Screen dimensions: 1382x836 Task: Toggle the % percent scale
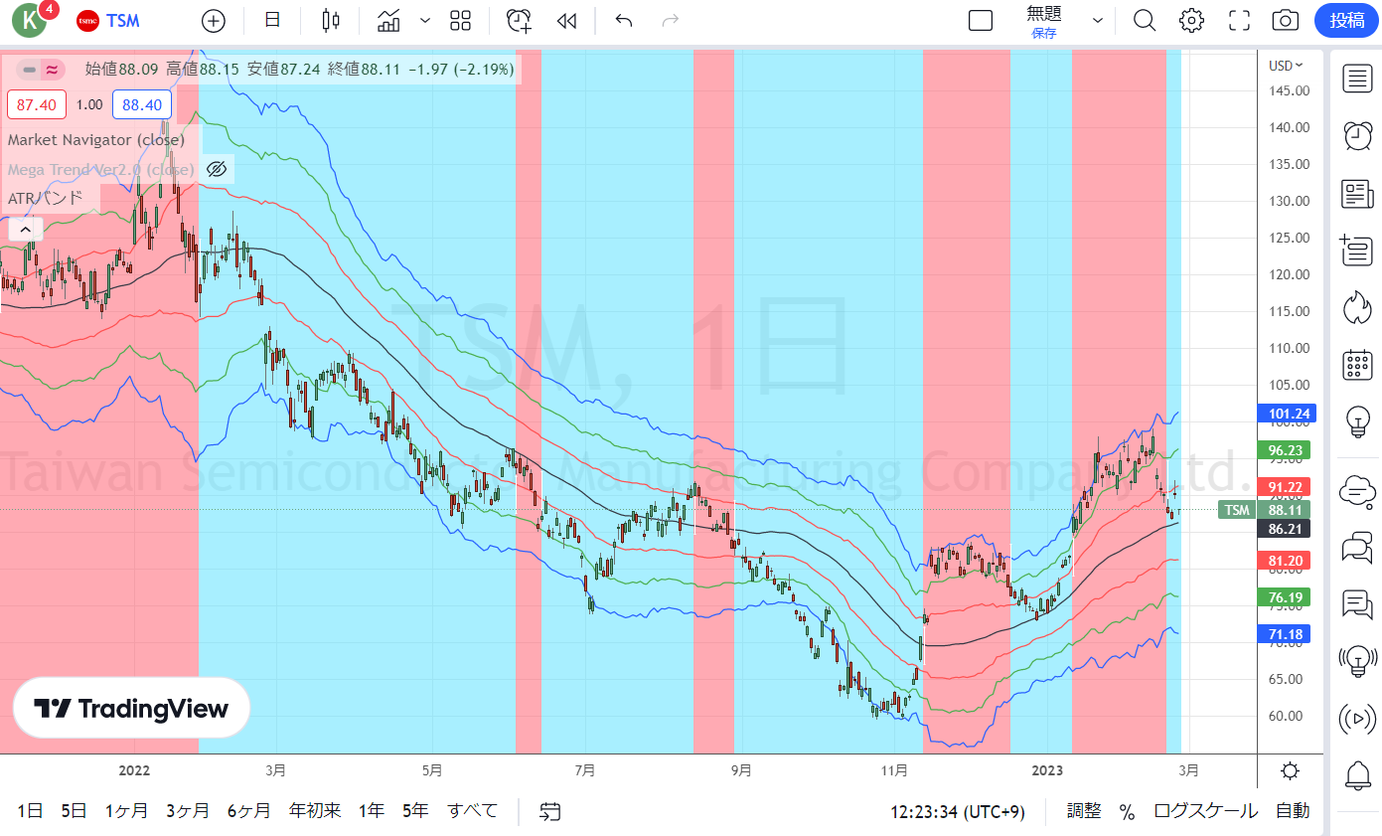(1127, 812)
